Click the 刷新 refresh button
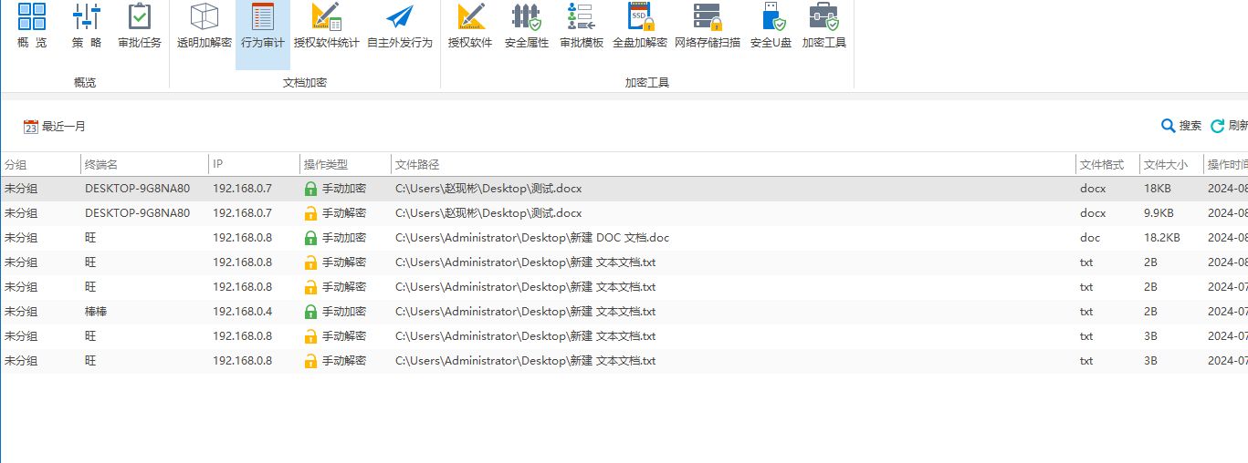Viewport: 1248px width, 463px height. [1229, 126]
